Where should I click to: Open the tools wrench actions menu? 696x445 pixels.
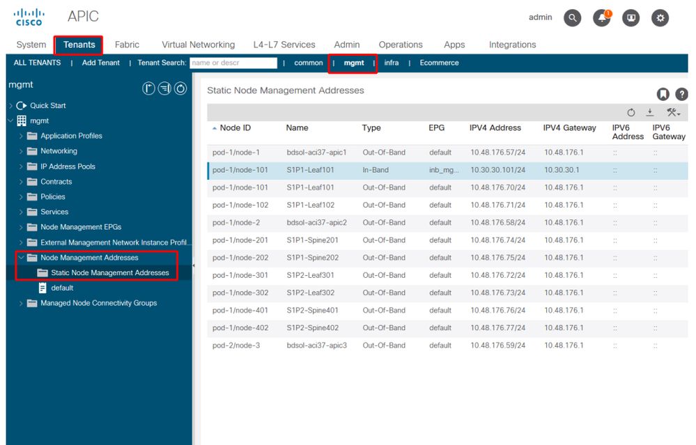[672, 112]
